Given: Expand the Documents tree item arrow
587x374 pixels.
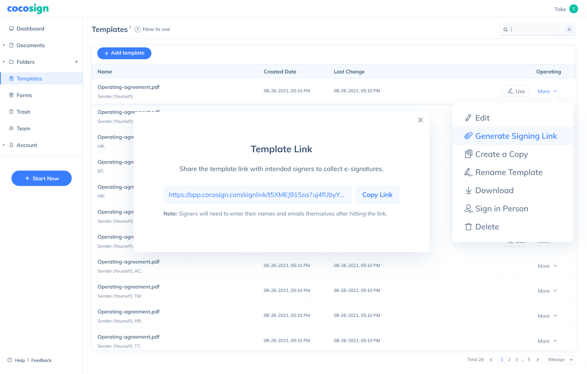Looking at the screenshot, I should (x=4, y=45).
